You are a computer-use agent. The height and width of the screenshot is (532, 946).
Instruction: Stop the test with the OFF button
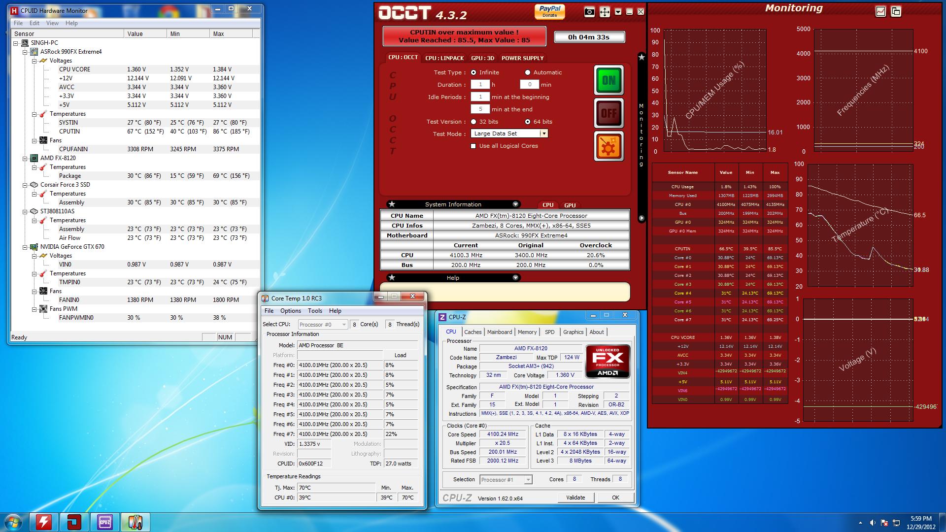coord(608,113)
